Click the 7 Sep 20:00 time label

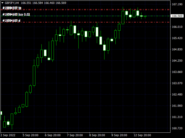point(75,135)
